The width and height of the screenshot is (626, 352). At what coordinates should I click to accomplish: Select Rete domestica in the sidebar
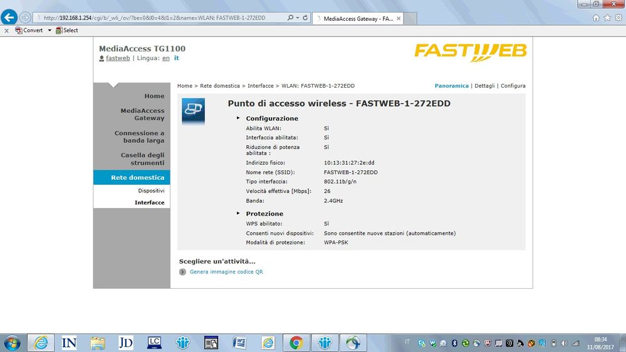(132, 177)
